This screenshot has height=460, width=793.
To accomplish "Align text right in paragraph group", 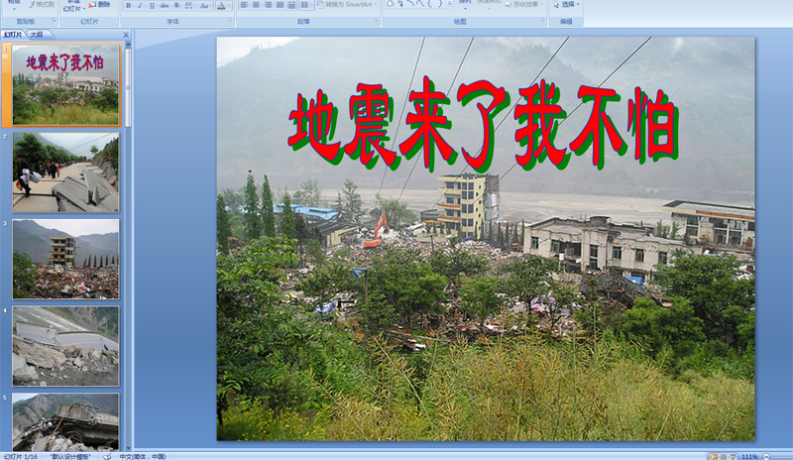I will click(268, 5).
